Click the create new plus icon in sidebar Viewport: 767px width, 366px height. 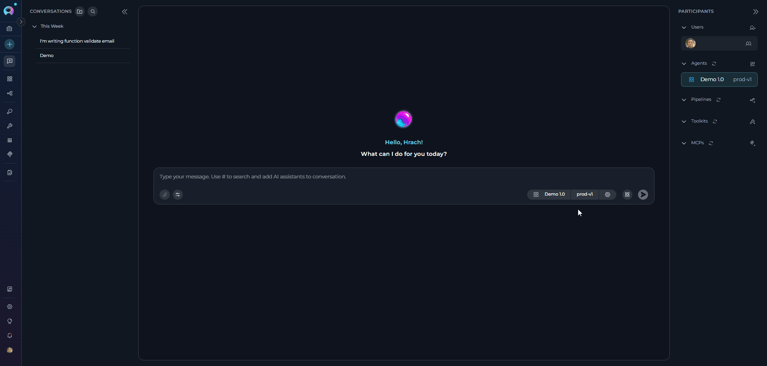click(x=10, y=44)
